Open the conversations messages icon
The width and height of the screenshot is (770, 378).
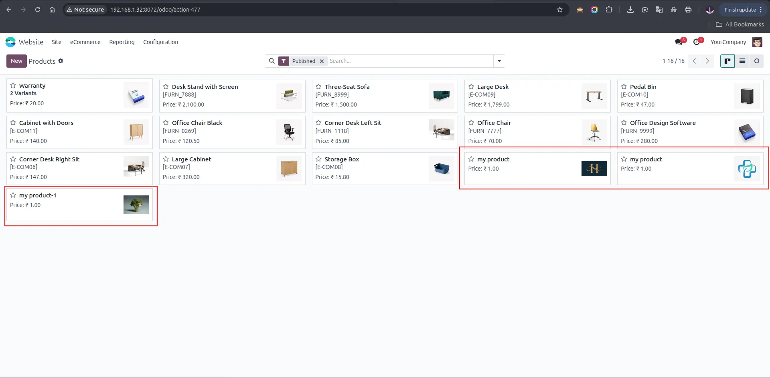click(679, 42)
